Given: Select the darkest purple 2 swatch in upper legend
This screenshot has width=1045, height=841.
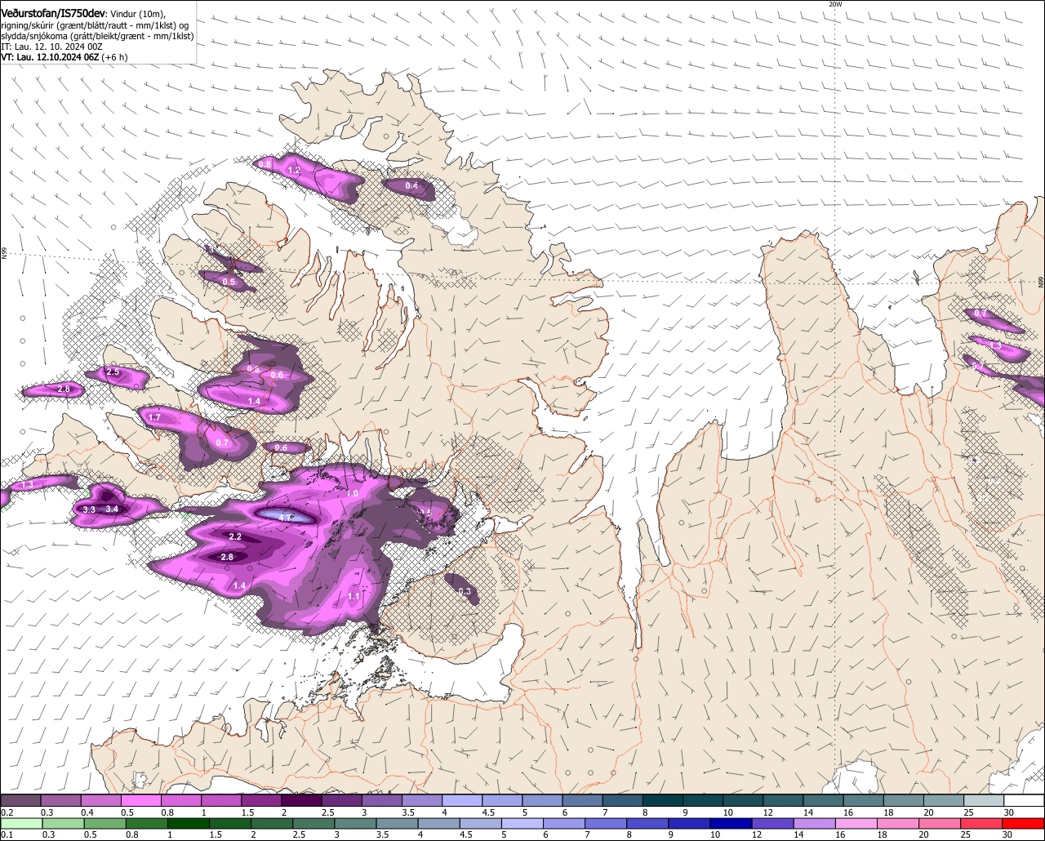Looking at the screenshot, I should click(x=302, y=801).
